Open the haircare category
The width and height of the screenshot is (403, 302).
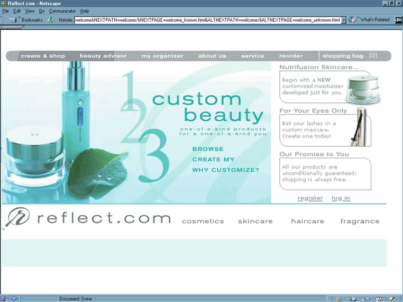[308, 221]
